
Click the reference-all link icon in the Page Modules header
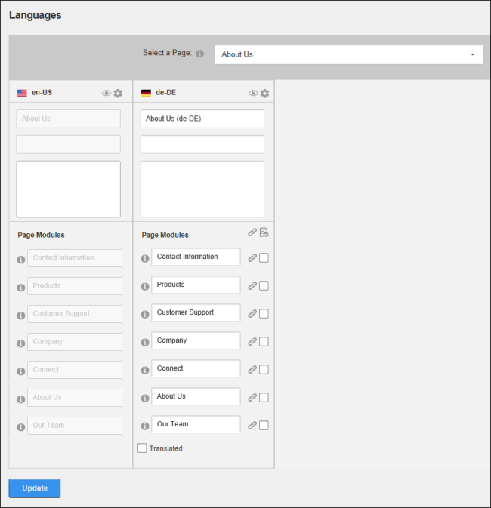(252, 232)
